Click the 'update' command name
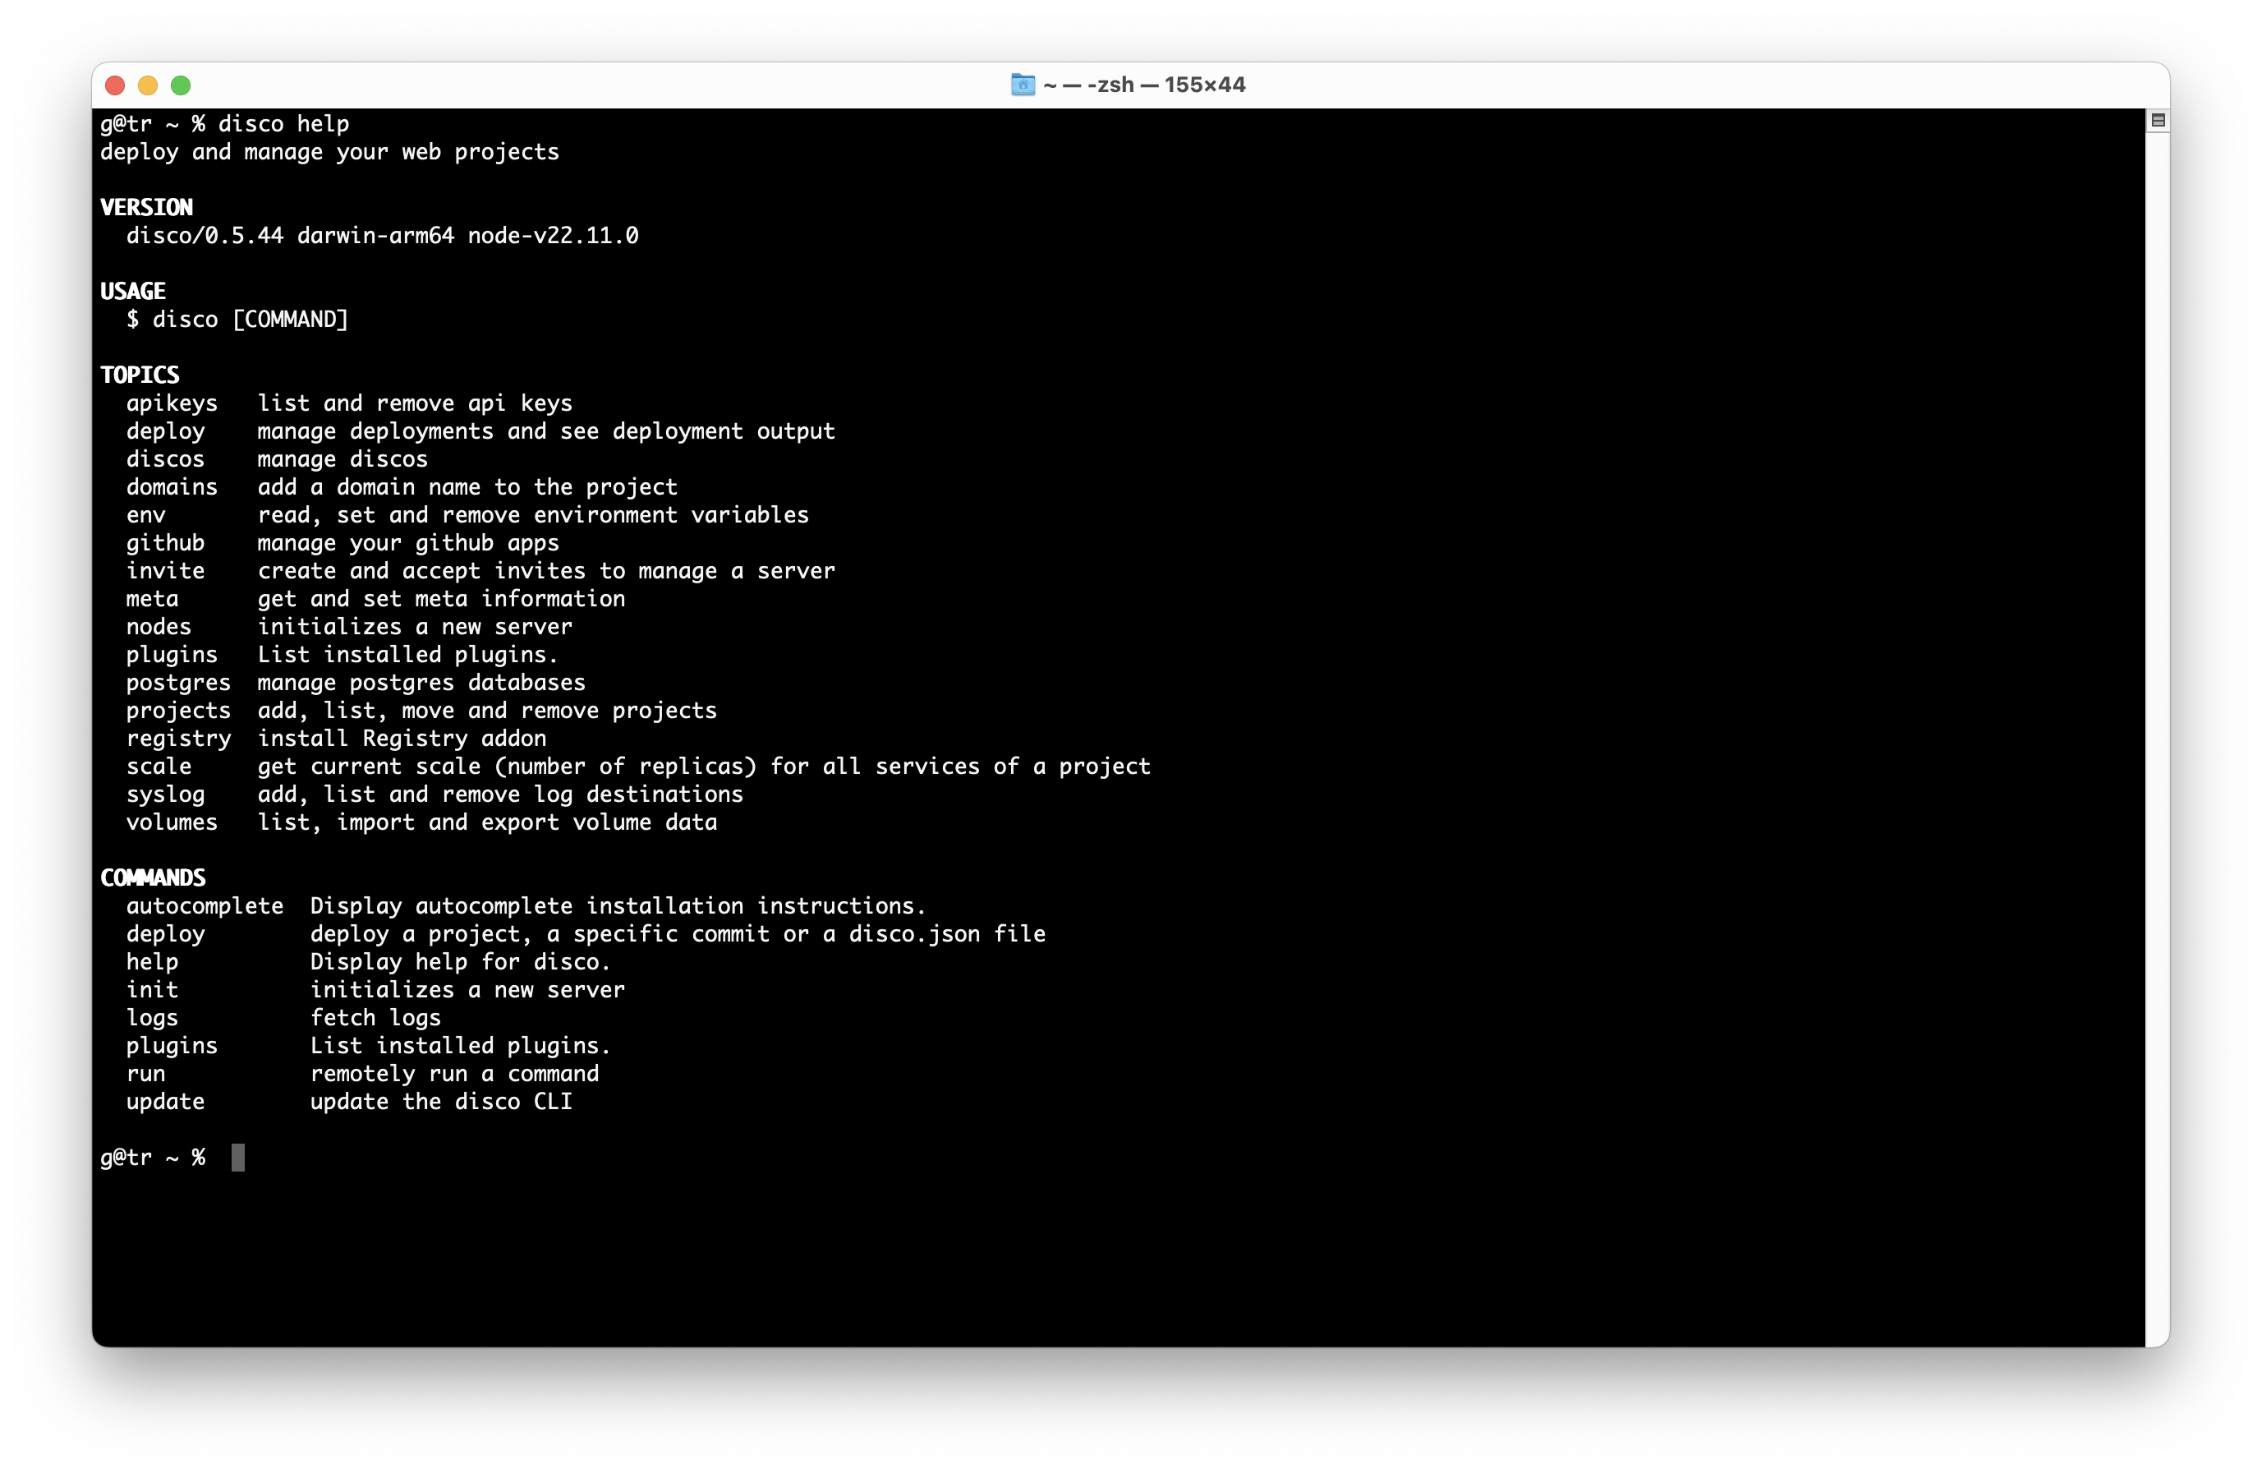This screenshot has height=1469, width=2262. 165,1102
